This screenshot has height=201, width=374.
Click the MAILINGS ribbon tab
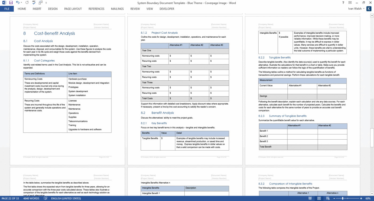coord(117,9)
